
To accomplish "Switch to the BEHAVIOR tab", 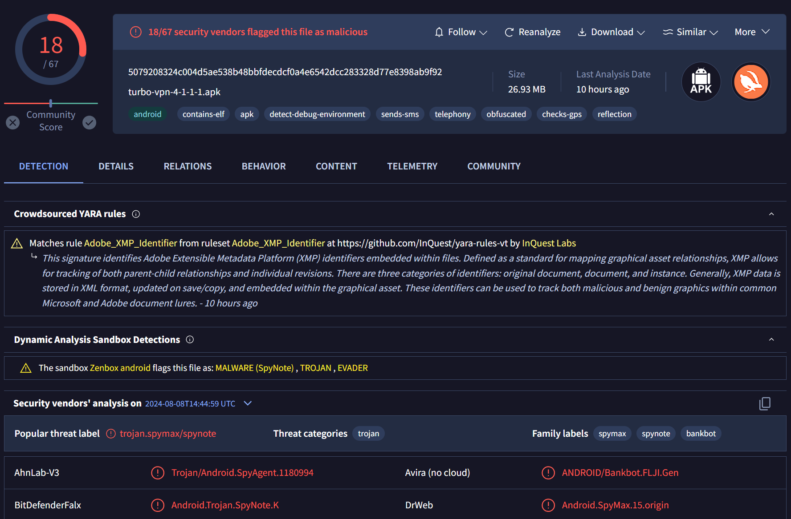I will pos(264,166).
